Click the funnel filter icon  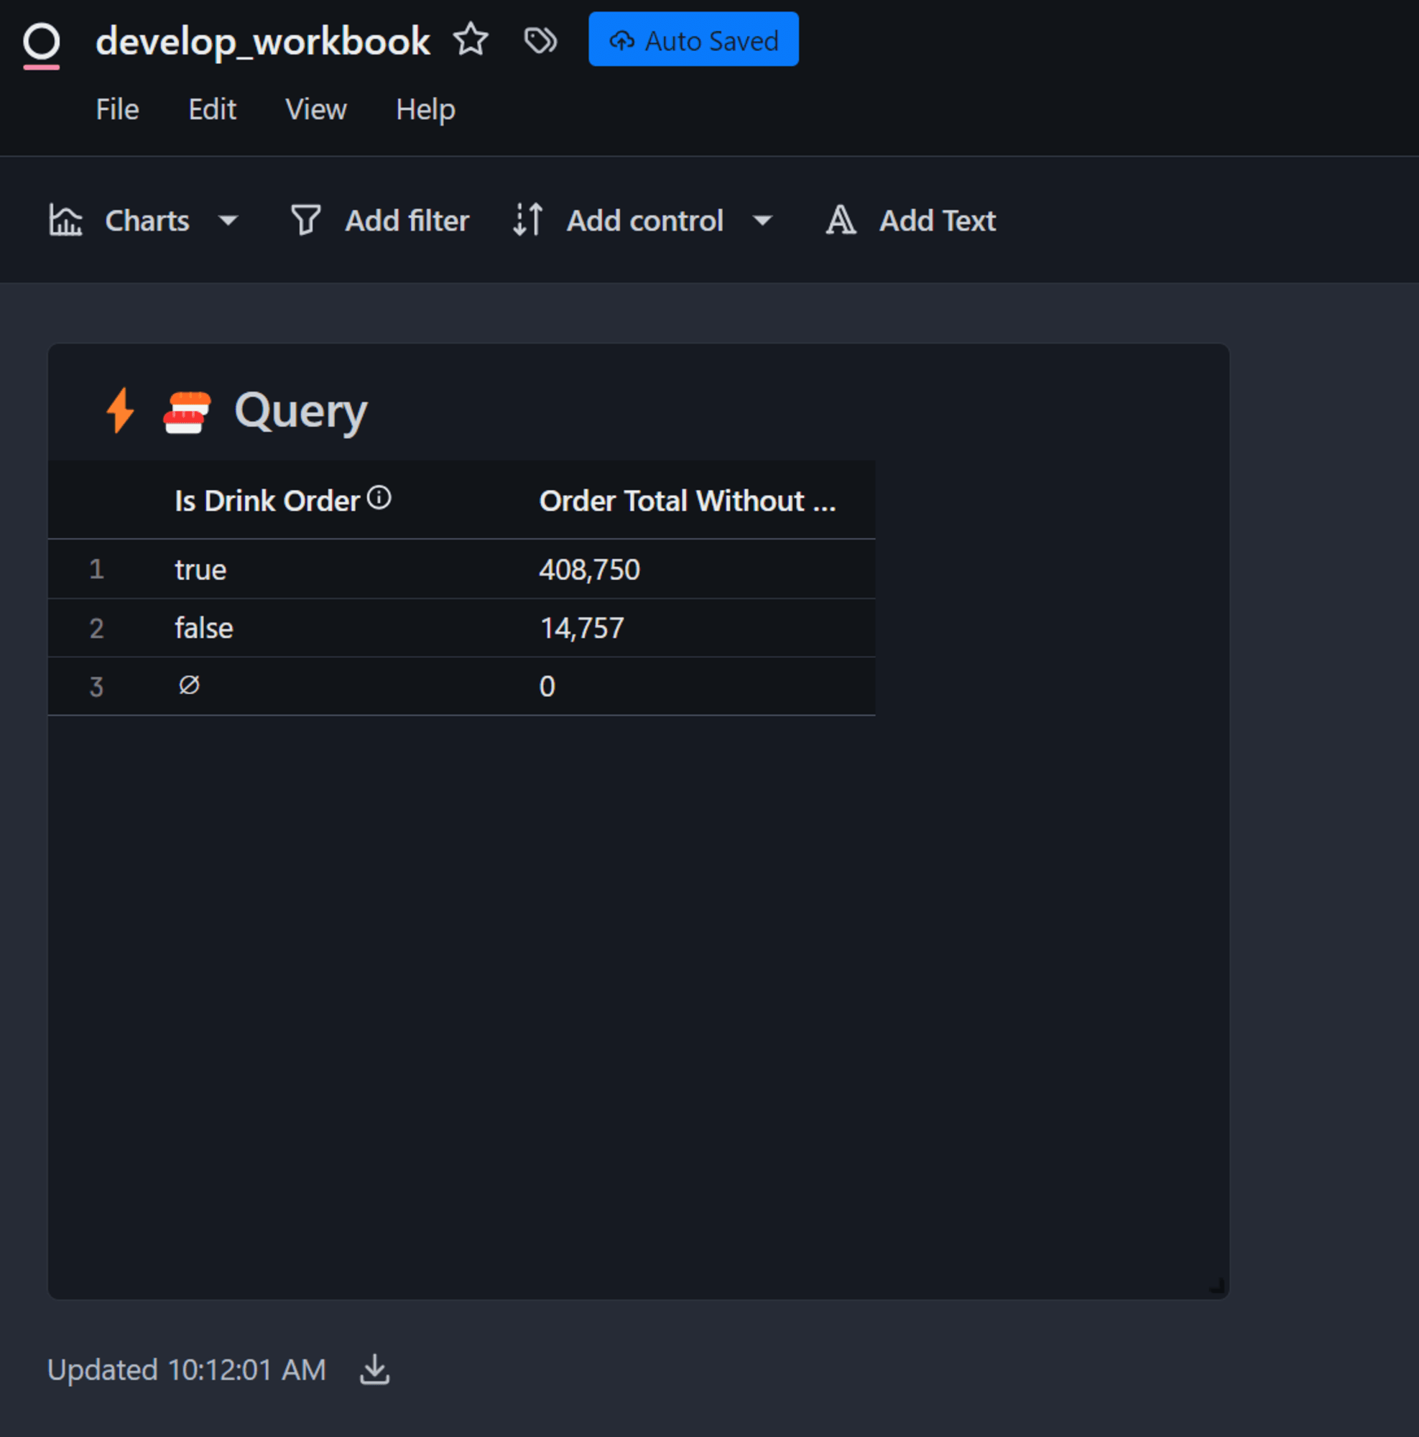(x=305, y=221)
